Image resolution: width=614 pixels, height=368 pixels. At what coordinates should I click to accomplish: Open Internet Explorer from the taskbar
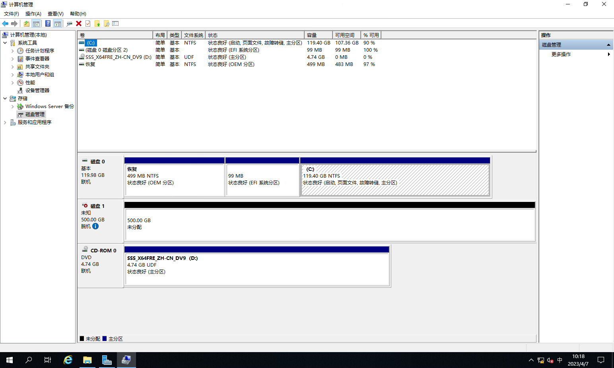(x=68, y=360)
